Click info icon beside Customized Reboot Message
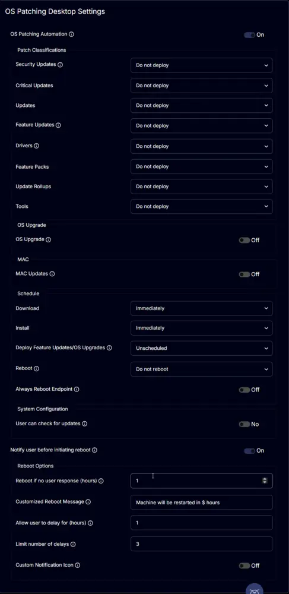Viewport: 289px width, 594px height. [88, 502]
